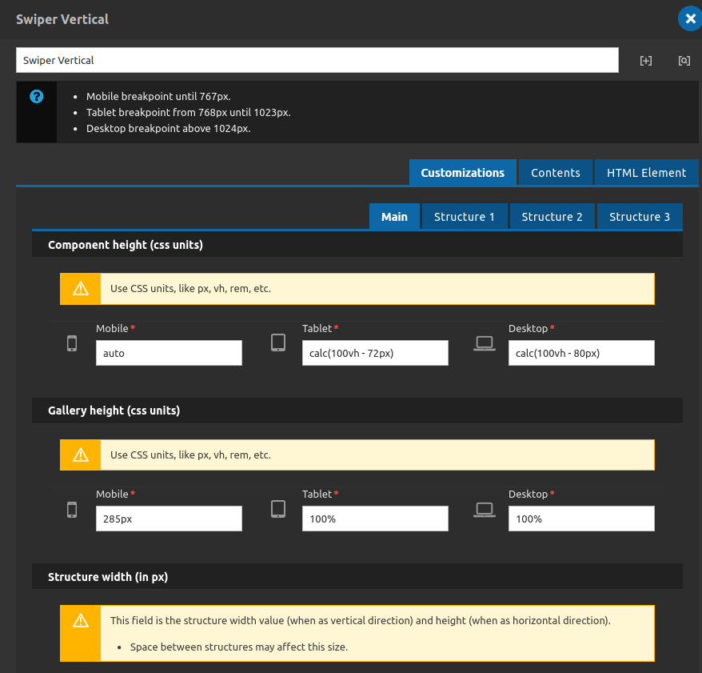Click the Gallery height warning triangle icon
This screenshot has width=702, height=673.
pyautogui.click(x=81, y=455)
